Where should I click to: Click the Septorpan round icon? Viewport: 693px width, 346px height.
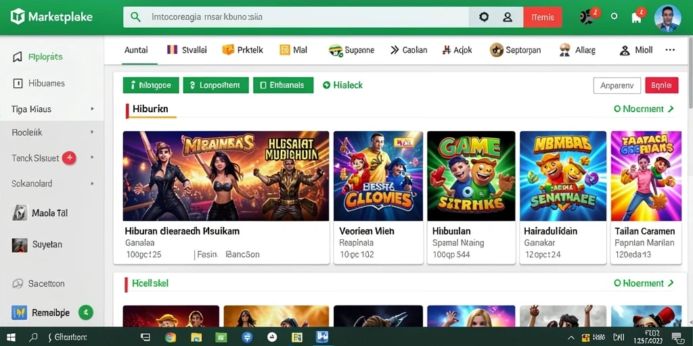pyautogui.click(x=497, y=50)
